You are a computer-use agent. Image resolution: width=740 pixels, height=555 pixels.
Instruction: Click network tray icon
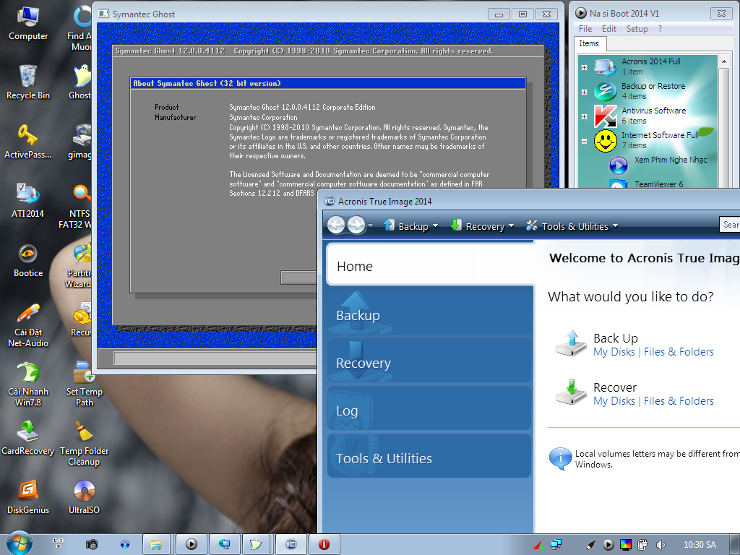pyautogui.click(x=556, y=545)
